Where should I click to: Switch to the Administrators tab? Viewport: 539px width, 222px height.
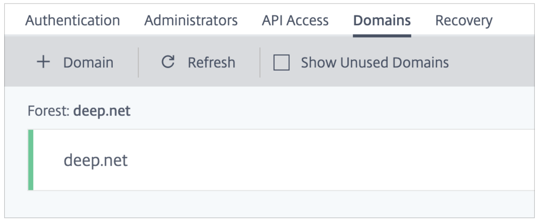coord(191,21)
